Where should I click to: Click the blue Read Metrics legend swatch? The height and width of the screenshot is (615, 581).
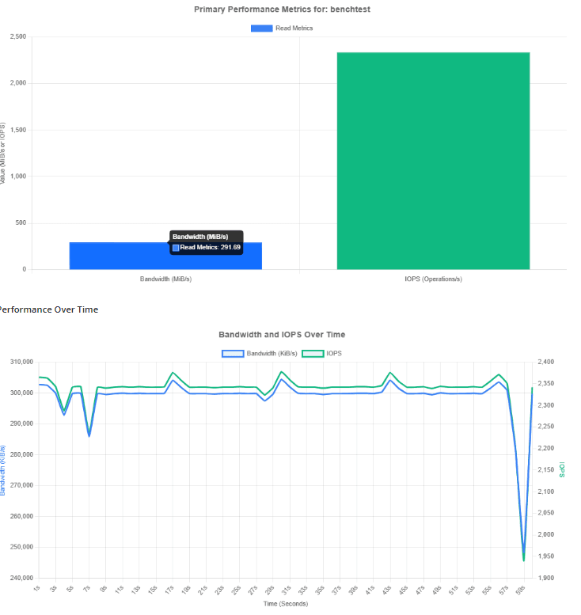261,28
